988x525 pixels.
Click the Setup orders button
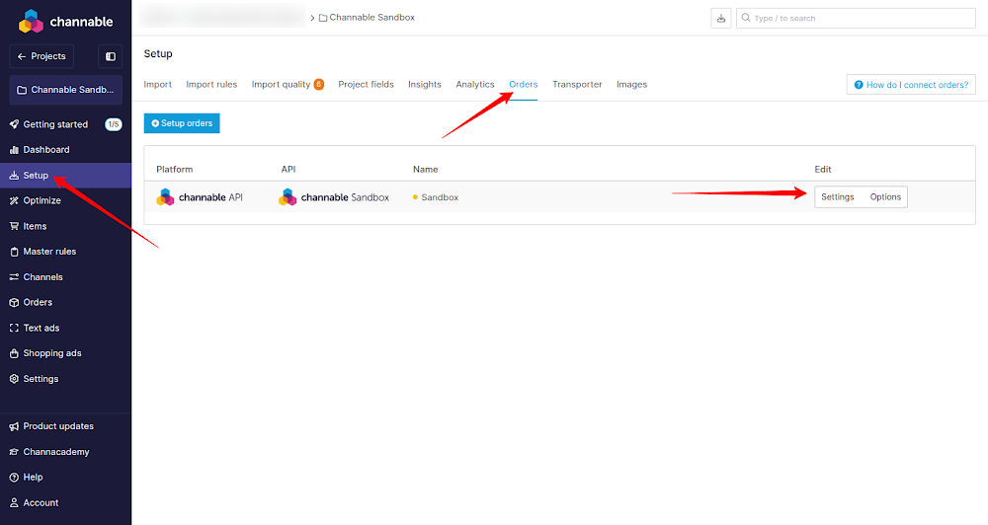click(x=182, y=123)
